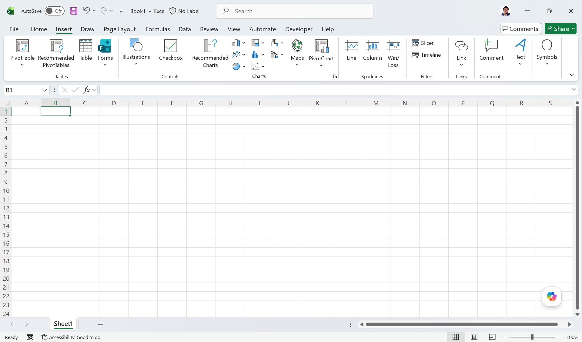The height and width of the screenshot is (342, 582).
Task: Click the vertical scrollbar down arrow
Action: click(577, 314)
